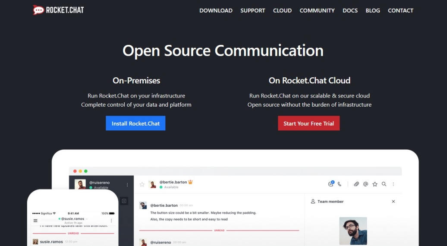
Task: Click the hamburger menu on the phone mockup
Action: point(35,221)
